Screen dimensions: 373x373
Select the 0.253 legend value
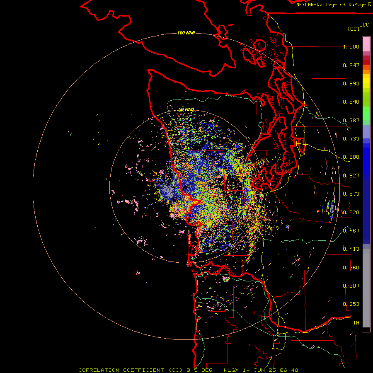tap(351, 304)
